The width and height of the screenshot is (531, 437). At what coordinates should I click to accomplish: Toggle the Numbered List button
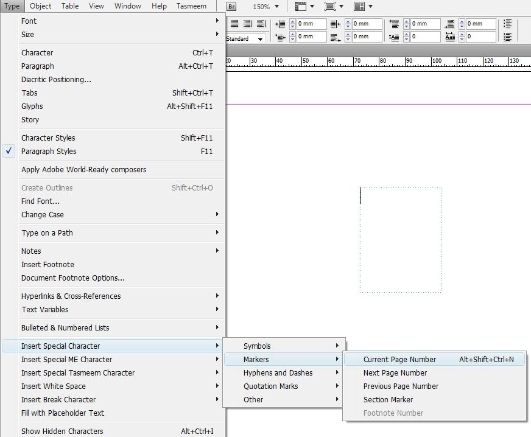pos(507,37)
